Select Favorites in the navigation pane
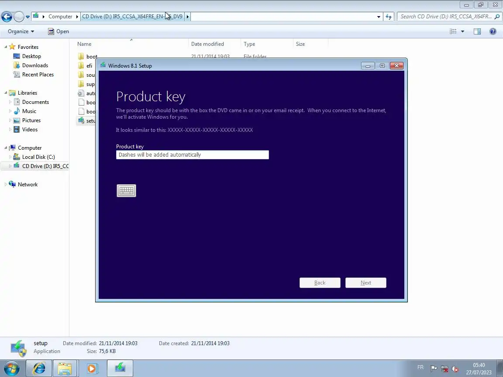This screenshot has width=503, height=377. pos(28,47)
